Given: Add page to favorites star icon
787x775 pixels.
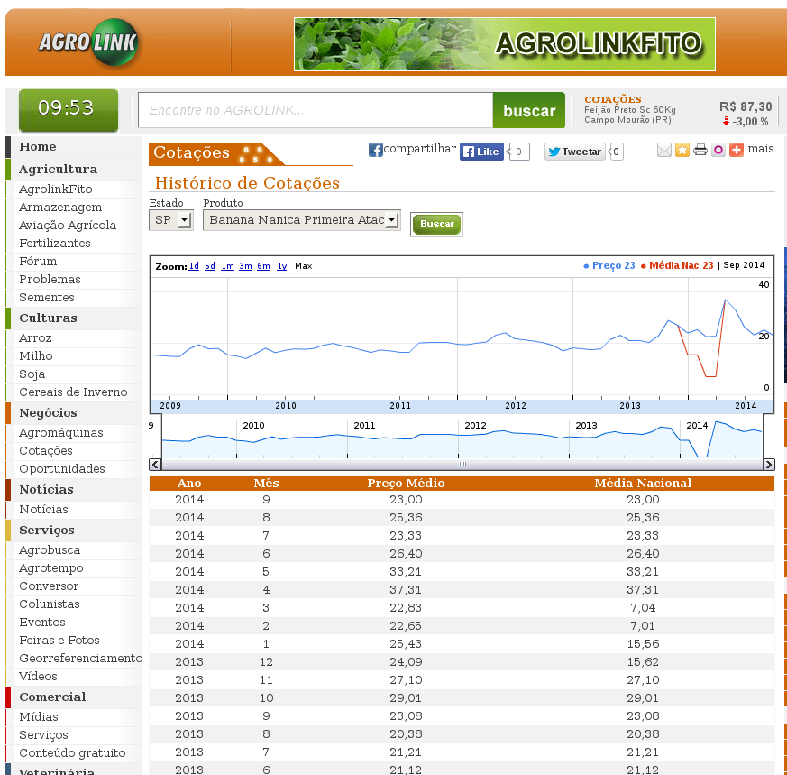Looking at the screenshot, I should click(x=682, y=150).
